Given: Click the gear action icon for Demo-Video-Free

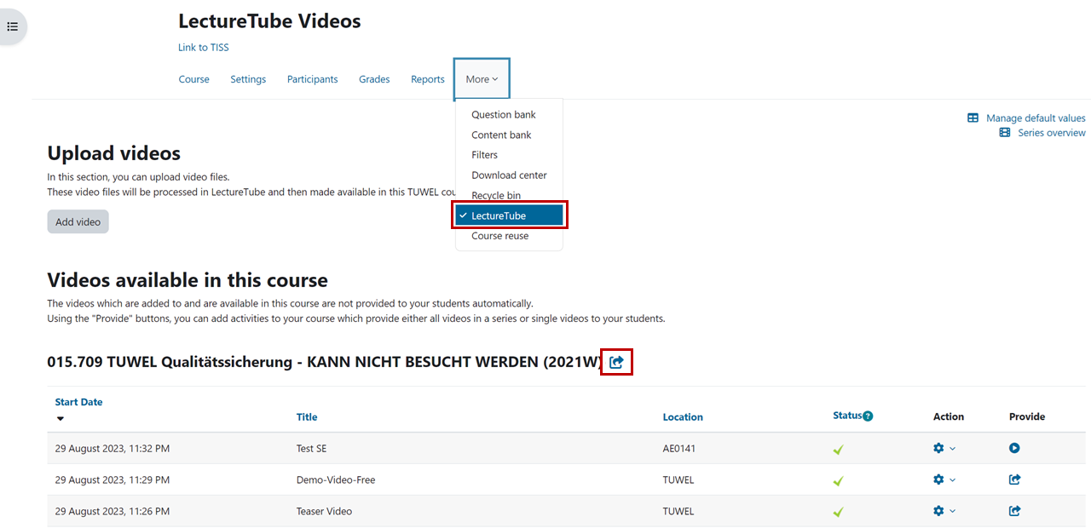Looking at the screenshot, I should point(938,479).
